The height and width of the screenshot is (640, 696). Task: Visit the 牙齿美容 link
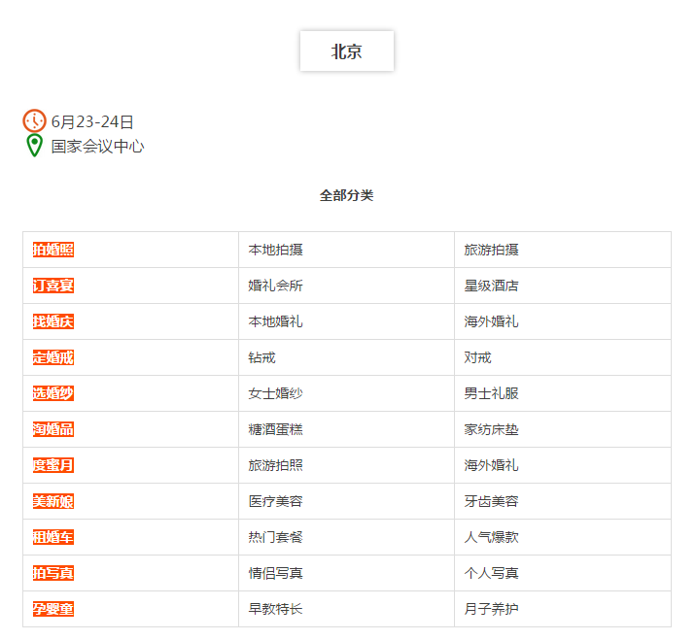[x=491, y=501]
